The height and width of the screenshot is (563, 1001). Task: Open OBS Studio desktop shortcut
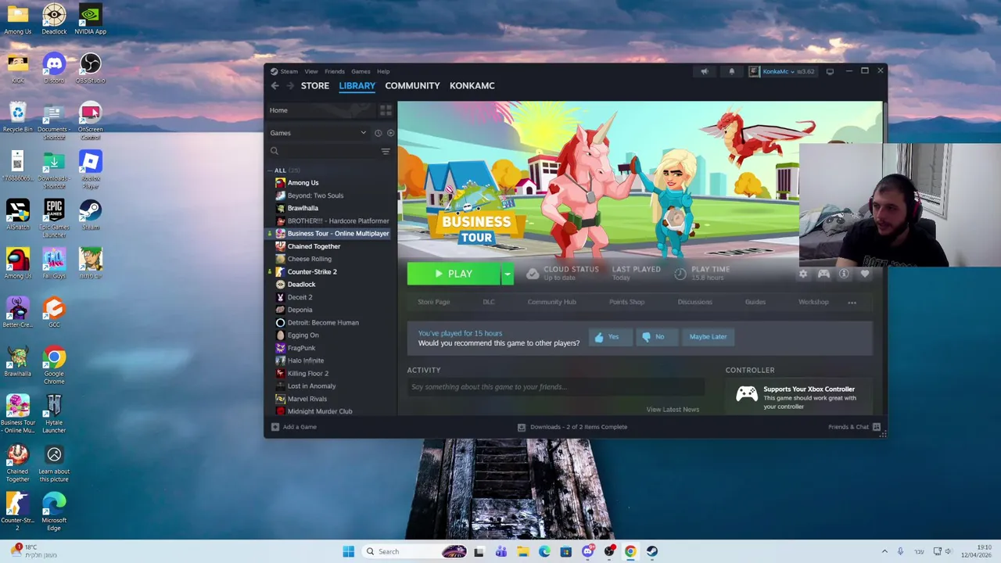[91, 68]
